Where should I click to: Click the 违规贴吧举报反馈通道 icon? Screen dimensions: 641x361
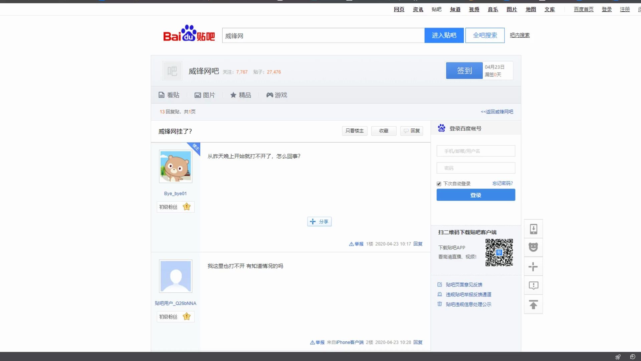pos(440,294)
